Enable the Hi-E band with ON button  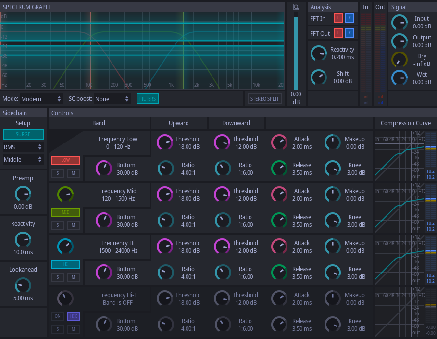point(58,316)
